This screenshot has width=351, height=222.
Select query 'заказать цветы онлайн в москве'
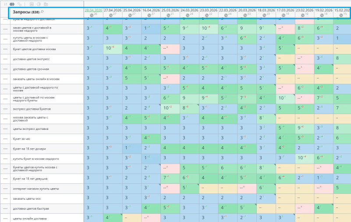[36, 79]
